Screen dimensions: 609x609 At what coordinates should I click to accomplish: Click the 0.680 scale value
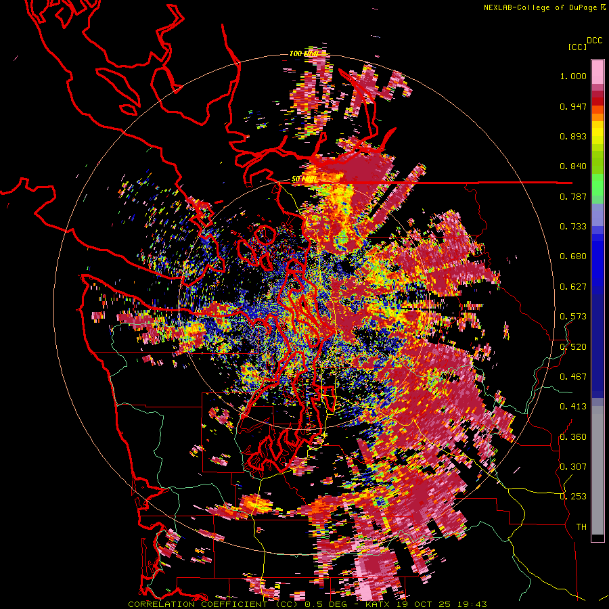coord(573,256)
